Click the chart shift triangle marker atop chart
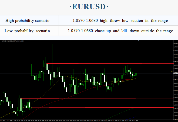The height and width of the screenshot is (122, 178). click(139, 40)
